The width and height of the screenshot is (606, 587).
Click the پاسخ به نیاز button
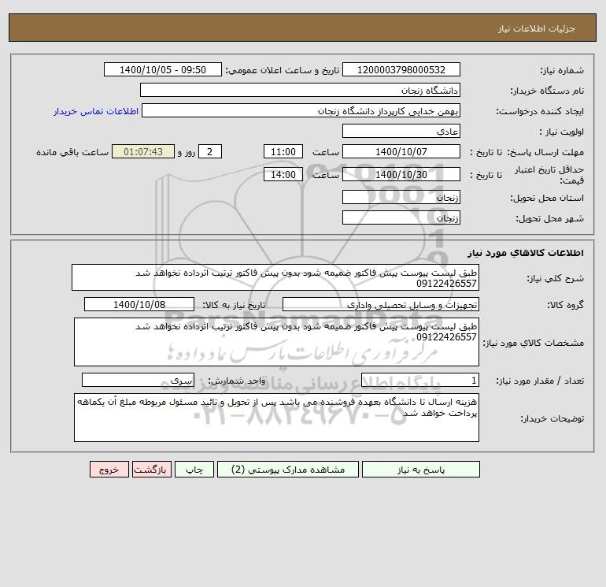tap(421, 470)
